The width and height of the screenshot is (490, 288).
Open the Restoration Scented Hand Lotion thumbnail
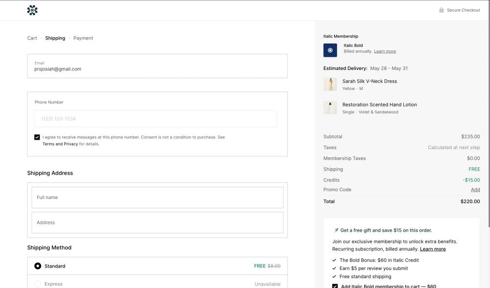coord(330,108)
